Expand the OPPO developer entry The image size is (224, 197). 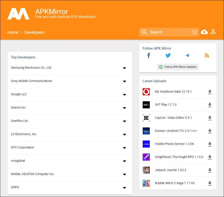124,188
